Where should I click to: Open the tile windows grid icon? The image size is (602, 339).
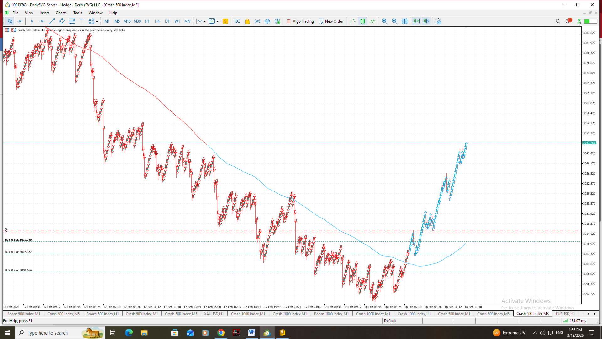click(x=405, y=21)
